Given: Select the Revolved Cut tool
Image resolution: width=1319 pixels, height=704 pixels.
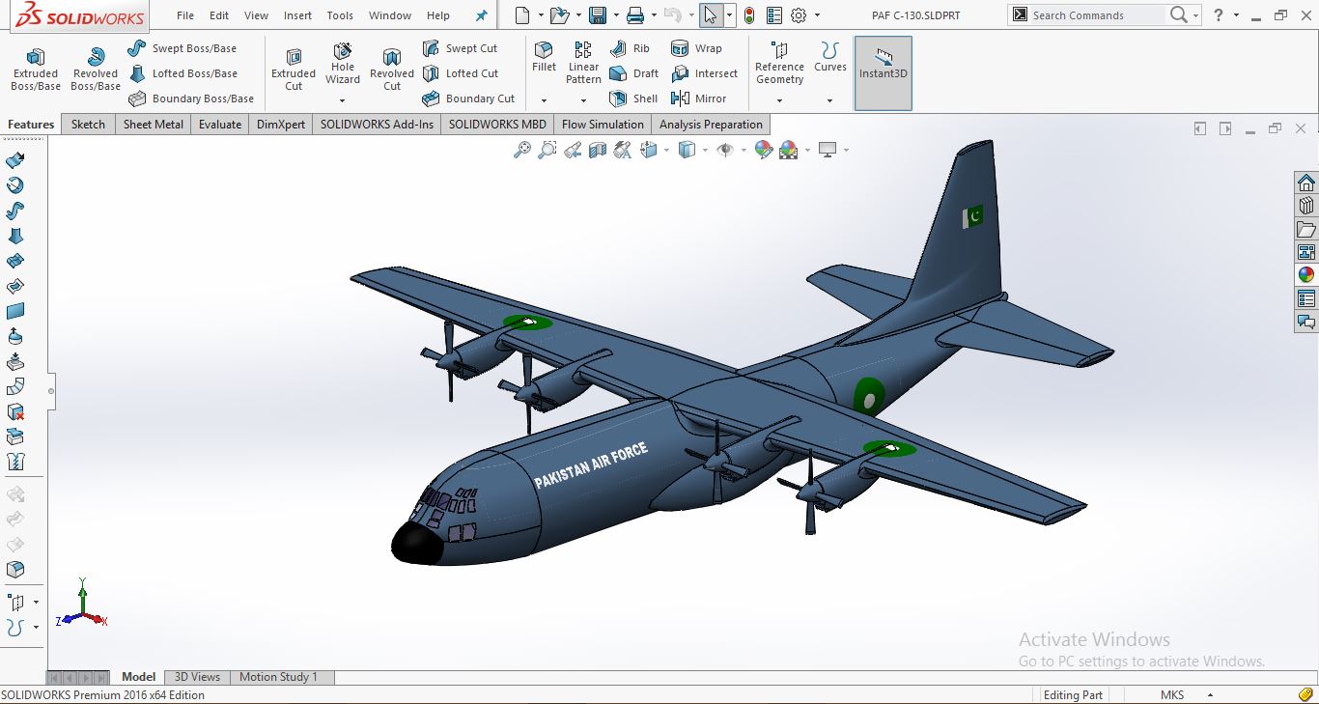Looking at the screenshot, I should point(392,70).
